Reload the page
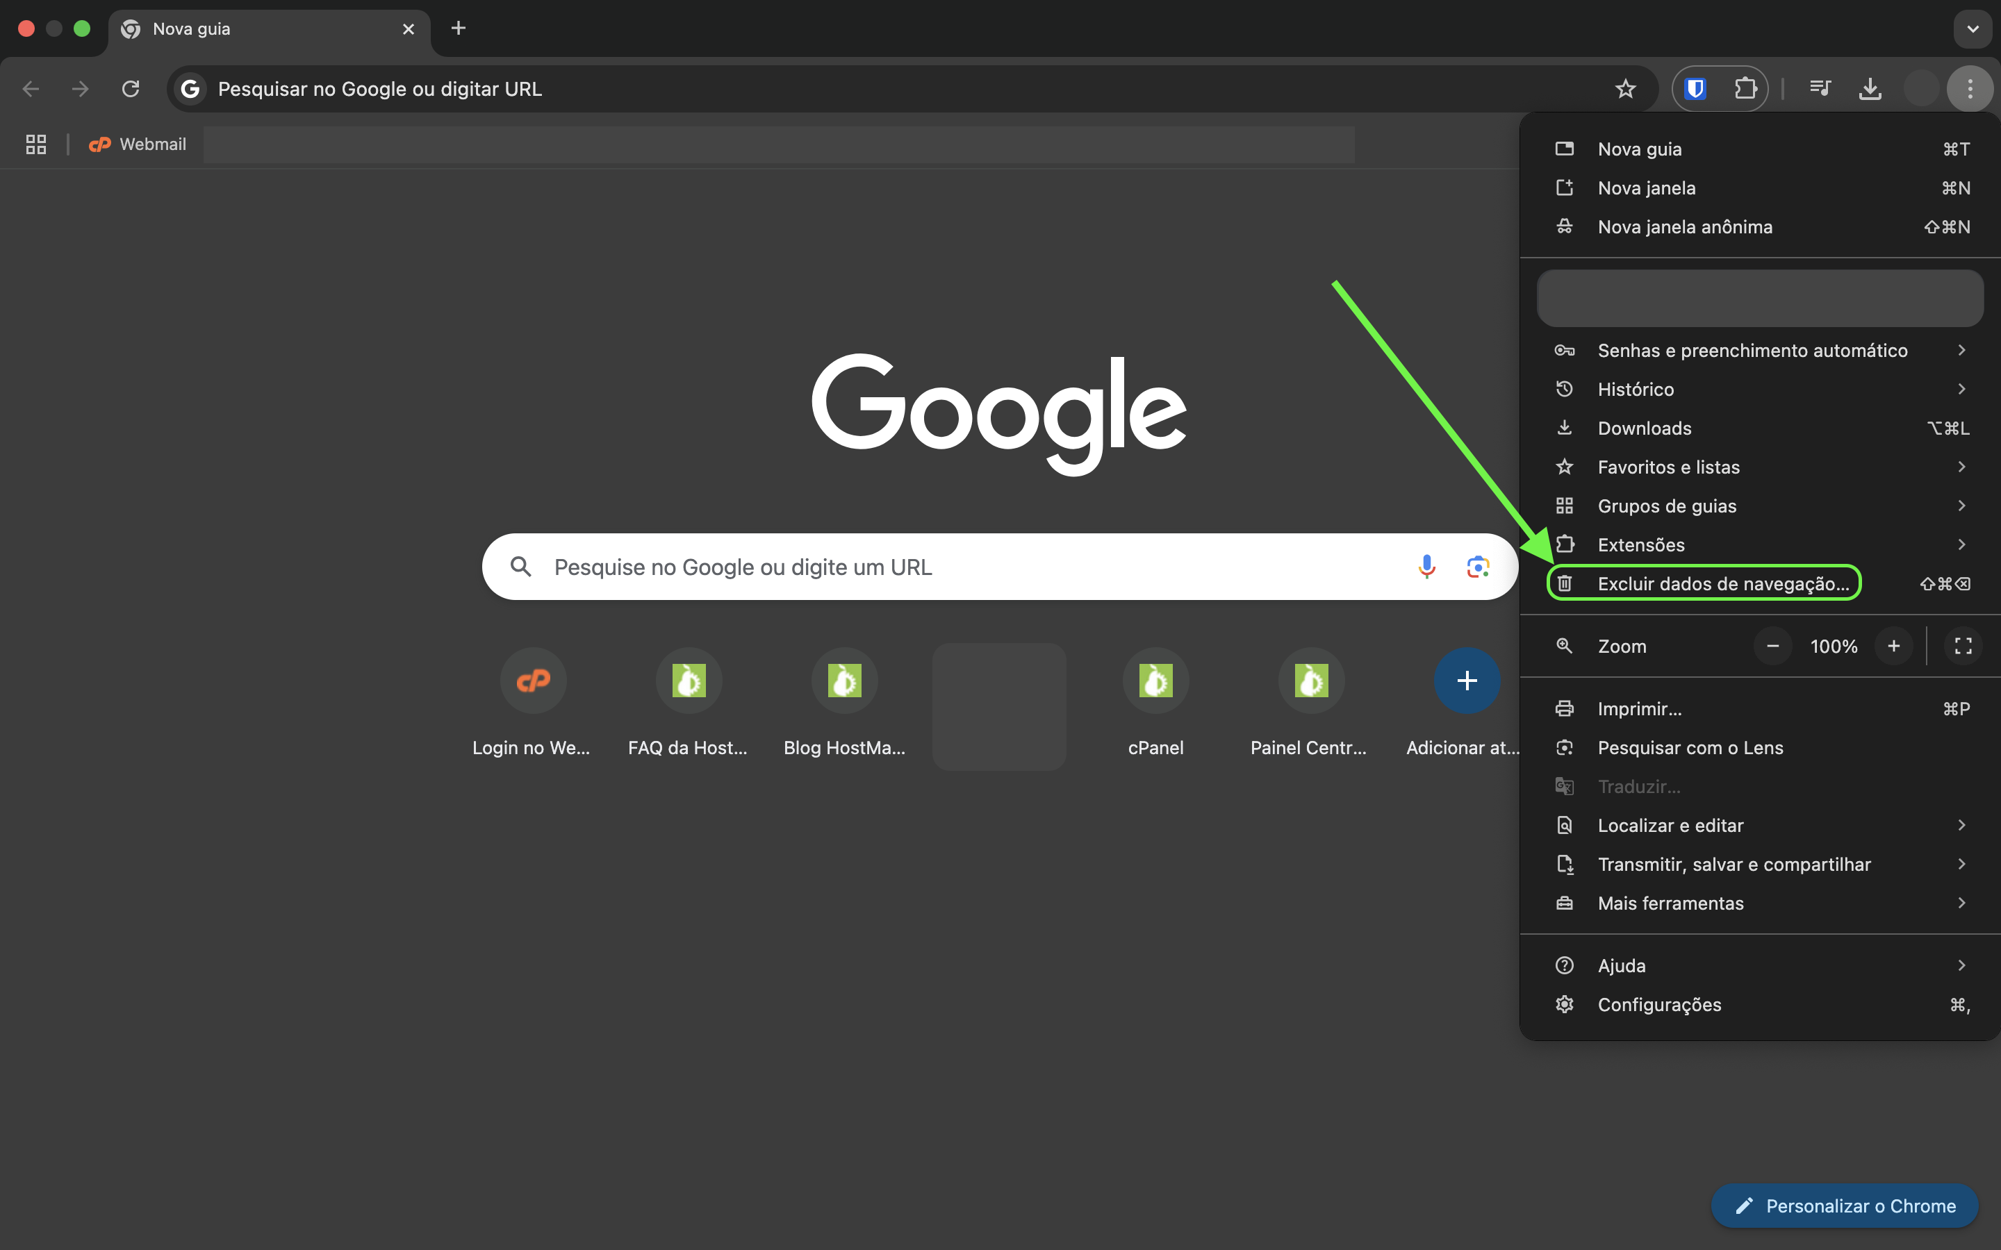This screenshot has width=2001, height=1250. [x=131, y=88]
